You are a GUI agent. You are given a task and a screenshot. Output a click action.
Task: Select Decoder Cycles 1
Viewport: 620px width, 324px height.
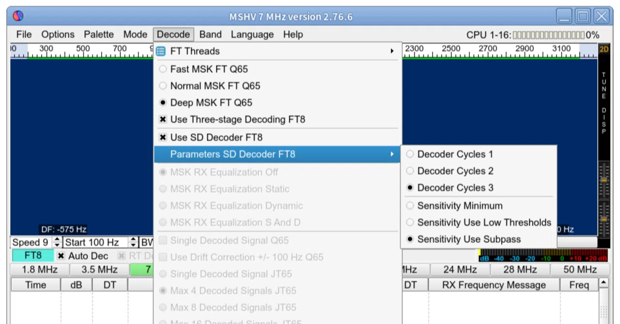479,154
